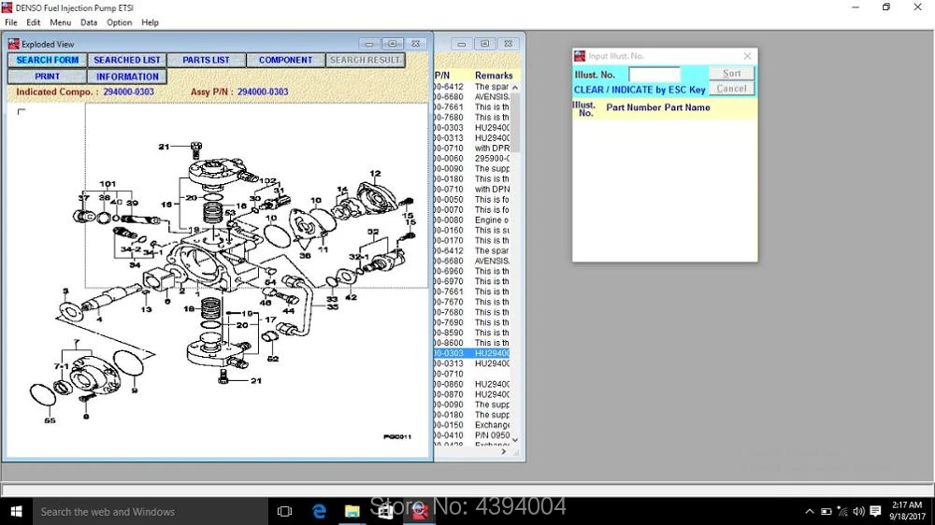935x525 pixels.
Task: Open the Windows Start menu
Action: coord(16,511)
